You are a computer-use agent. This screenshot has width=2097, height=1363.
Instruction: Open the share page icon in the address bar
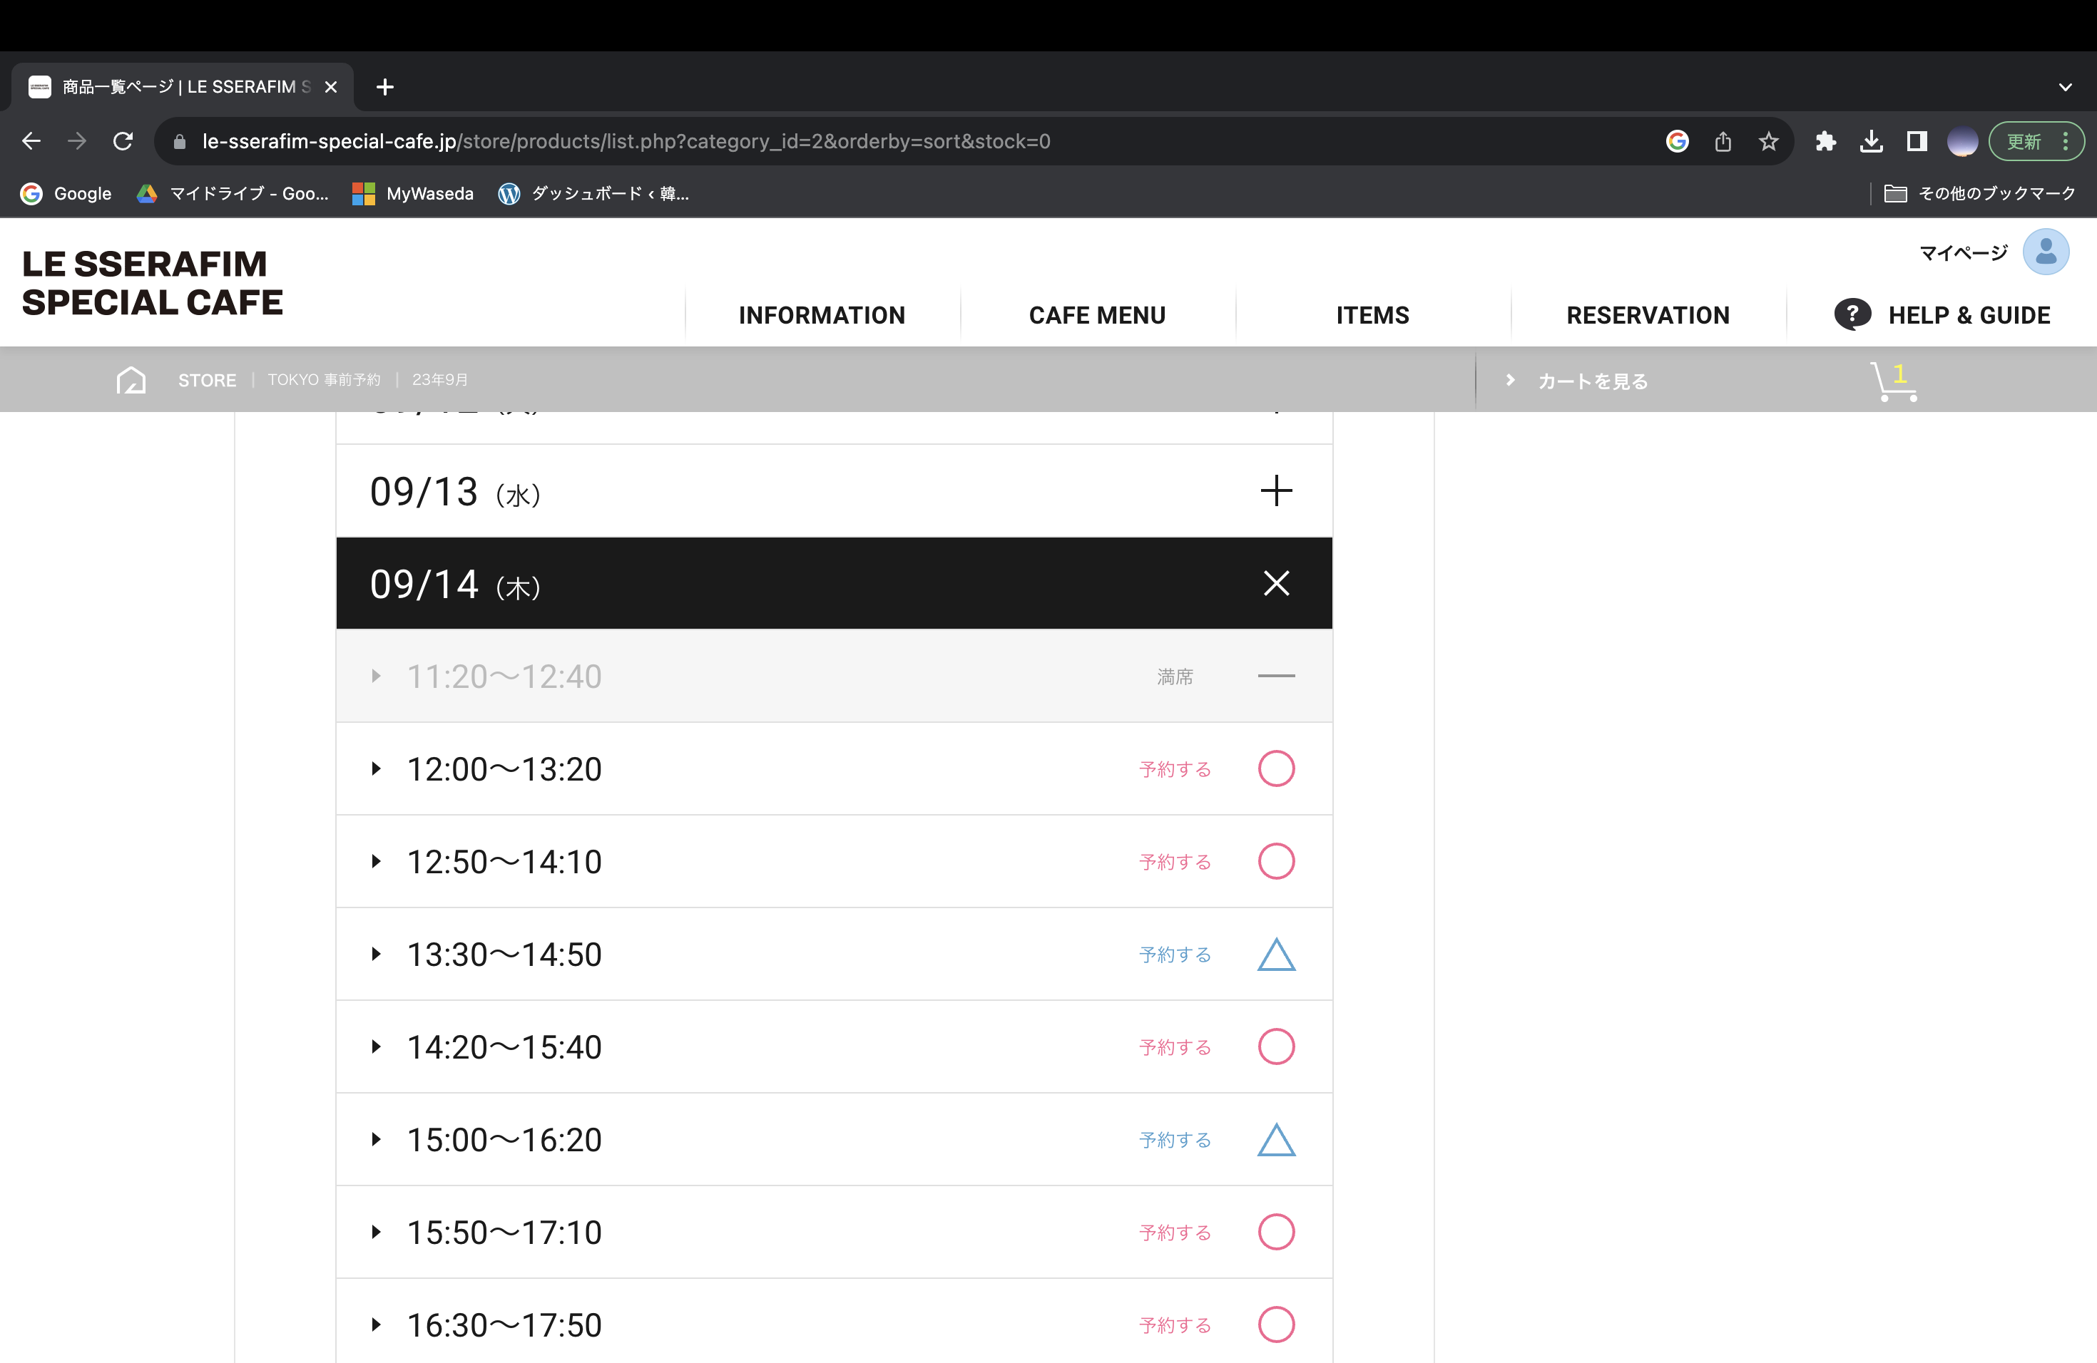click(x=1723, y=142)
